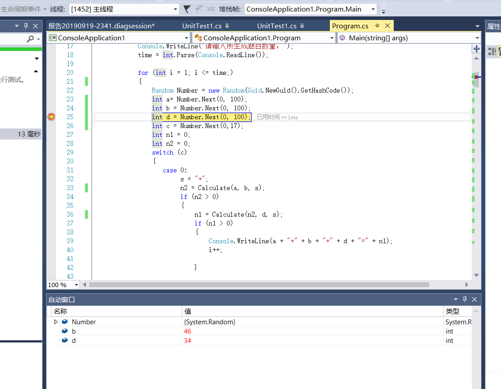Viewport: 501px width, 389px height.
Task: Click the horizontal scrollbar left arrow
Action: click(84, 284)
